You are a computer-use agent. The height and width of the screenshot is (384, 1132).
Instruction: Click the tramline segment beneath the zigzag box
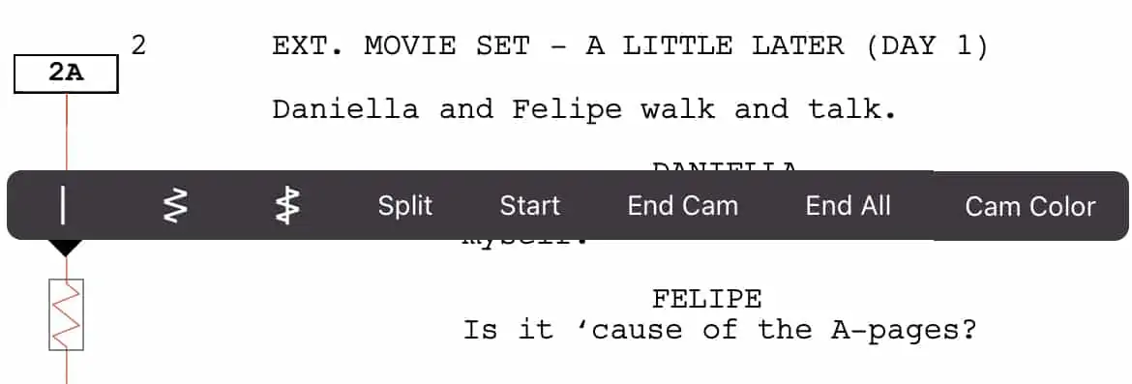(x=67, y=367)
